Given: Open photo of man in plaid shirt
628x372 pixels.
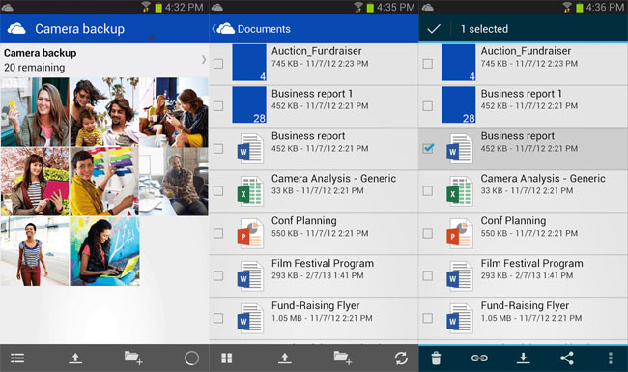Looking at the screenshot, I should [x=174, y=182].
